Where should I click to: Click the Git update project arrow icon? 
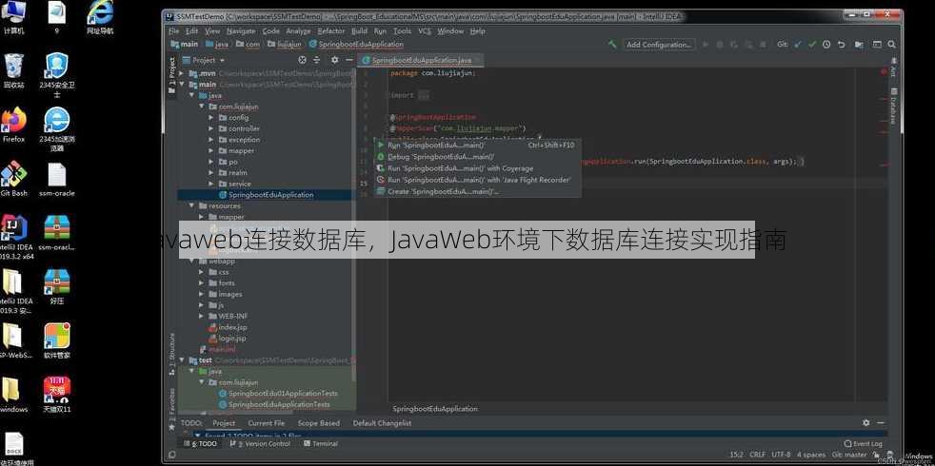pyautogui.click(x=799, y=44)
